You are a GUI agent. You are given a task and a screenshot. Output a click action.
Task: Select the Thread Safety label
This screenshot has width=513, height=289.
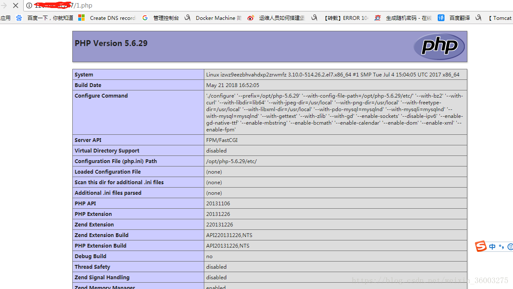coord(93,267)
